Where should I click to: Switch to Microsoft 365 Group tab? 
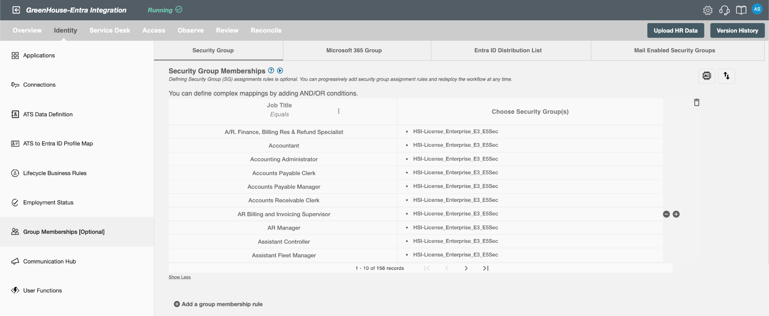(x=357, y=50)
